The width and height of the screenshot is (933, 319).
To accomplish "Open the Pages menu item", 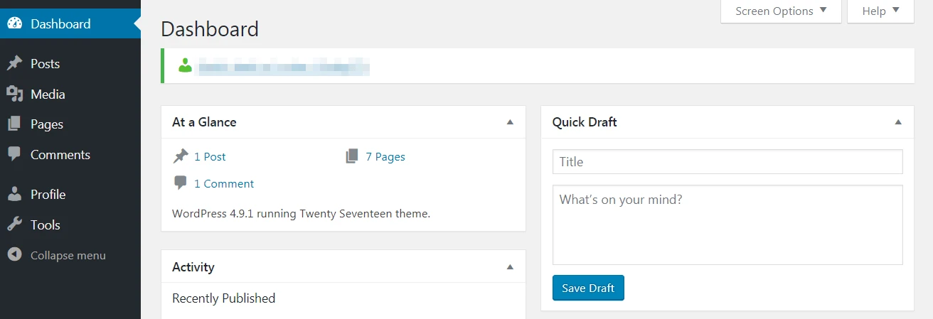I will pyautogui.click(x=70, y=124).
